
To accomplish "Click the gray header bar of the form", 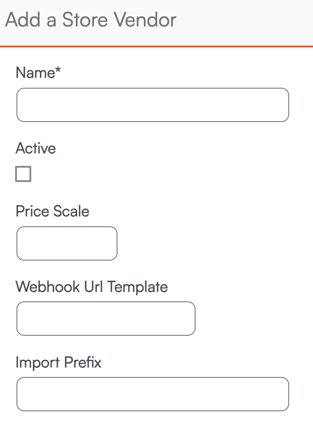I will (x=243, y=22).
